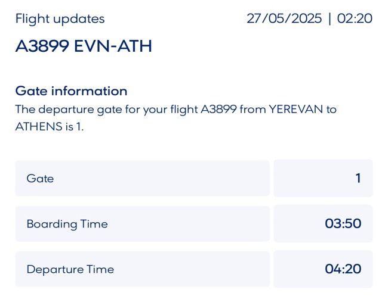This screenshot has width=388, height=299.
Task: Select the EVN-ATH route in the title
Action: [113, 46]
